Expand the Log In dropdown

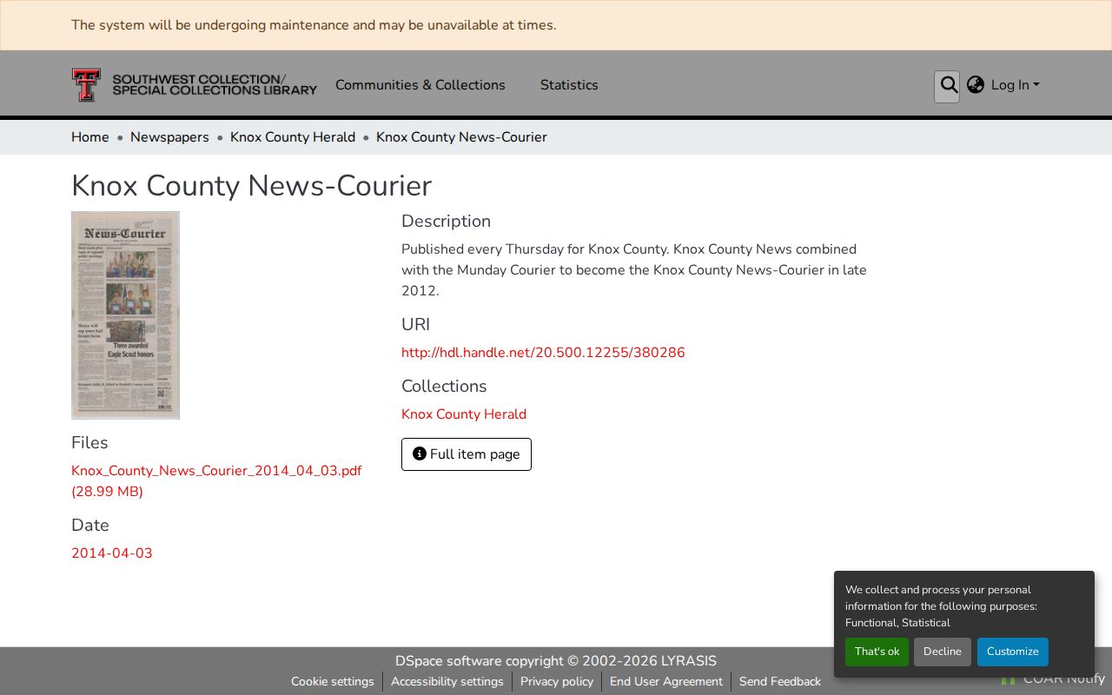1015,85
